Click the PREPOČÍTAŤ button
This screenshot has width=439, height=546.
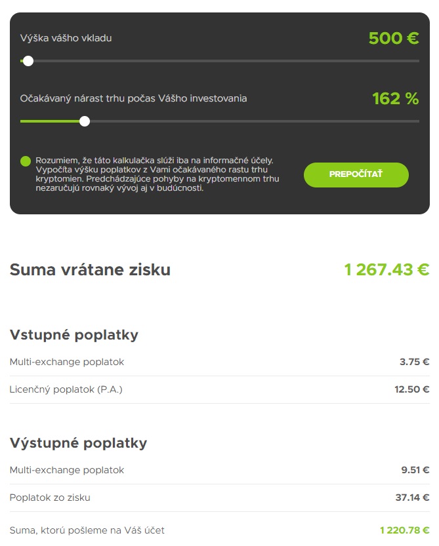point(356,175)
